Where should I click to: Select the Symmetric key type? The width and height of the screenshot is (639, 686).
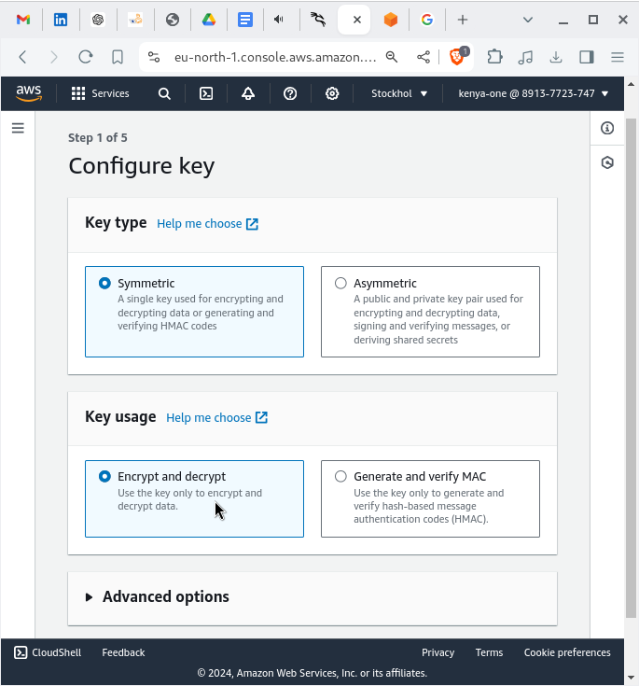coord(194,312)
